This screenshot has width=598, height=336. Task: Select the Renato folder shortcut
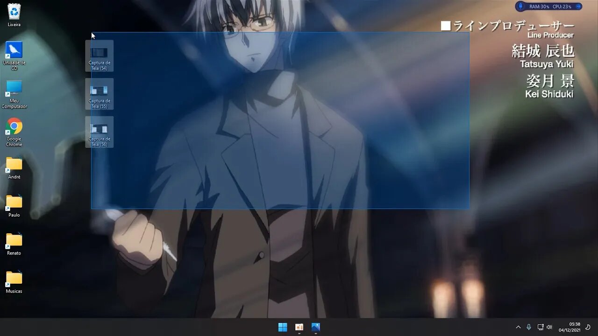point(14,244)
